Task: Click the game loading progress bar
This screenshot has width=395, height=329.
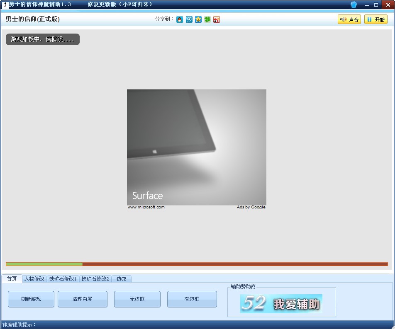Action: click(x=197, y=264)
